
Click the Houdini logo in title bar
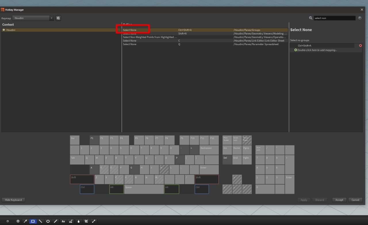coord(2,9)
